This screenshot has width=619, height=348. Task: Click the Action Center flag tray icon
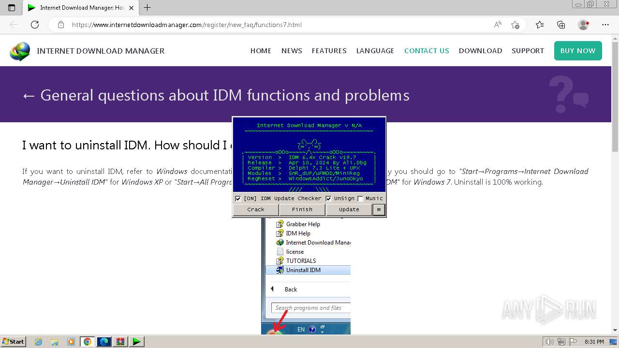(x=573, y=342)
